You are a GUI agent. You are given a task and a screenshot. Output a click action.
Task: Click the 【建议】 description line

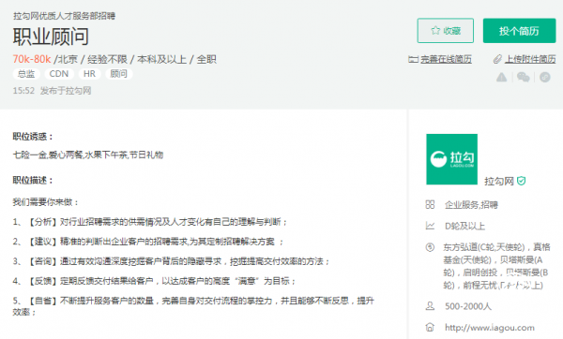[x=148, y=242]
